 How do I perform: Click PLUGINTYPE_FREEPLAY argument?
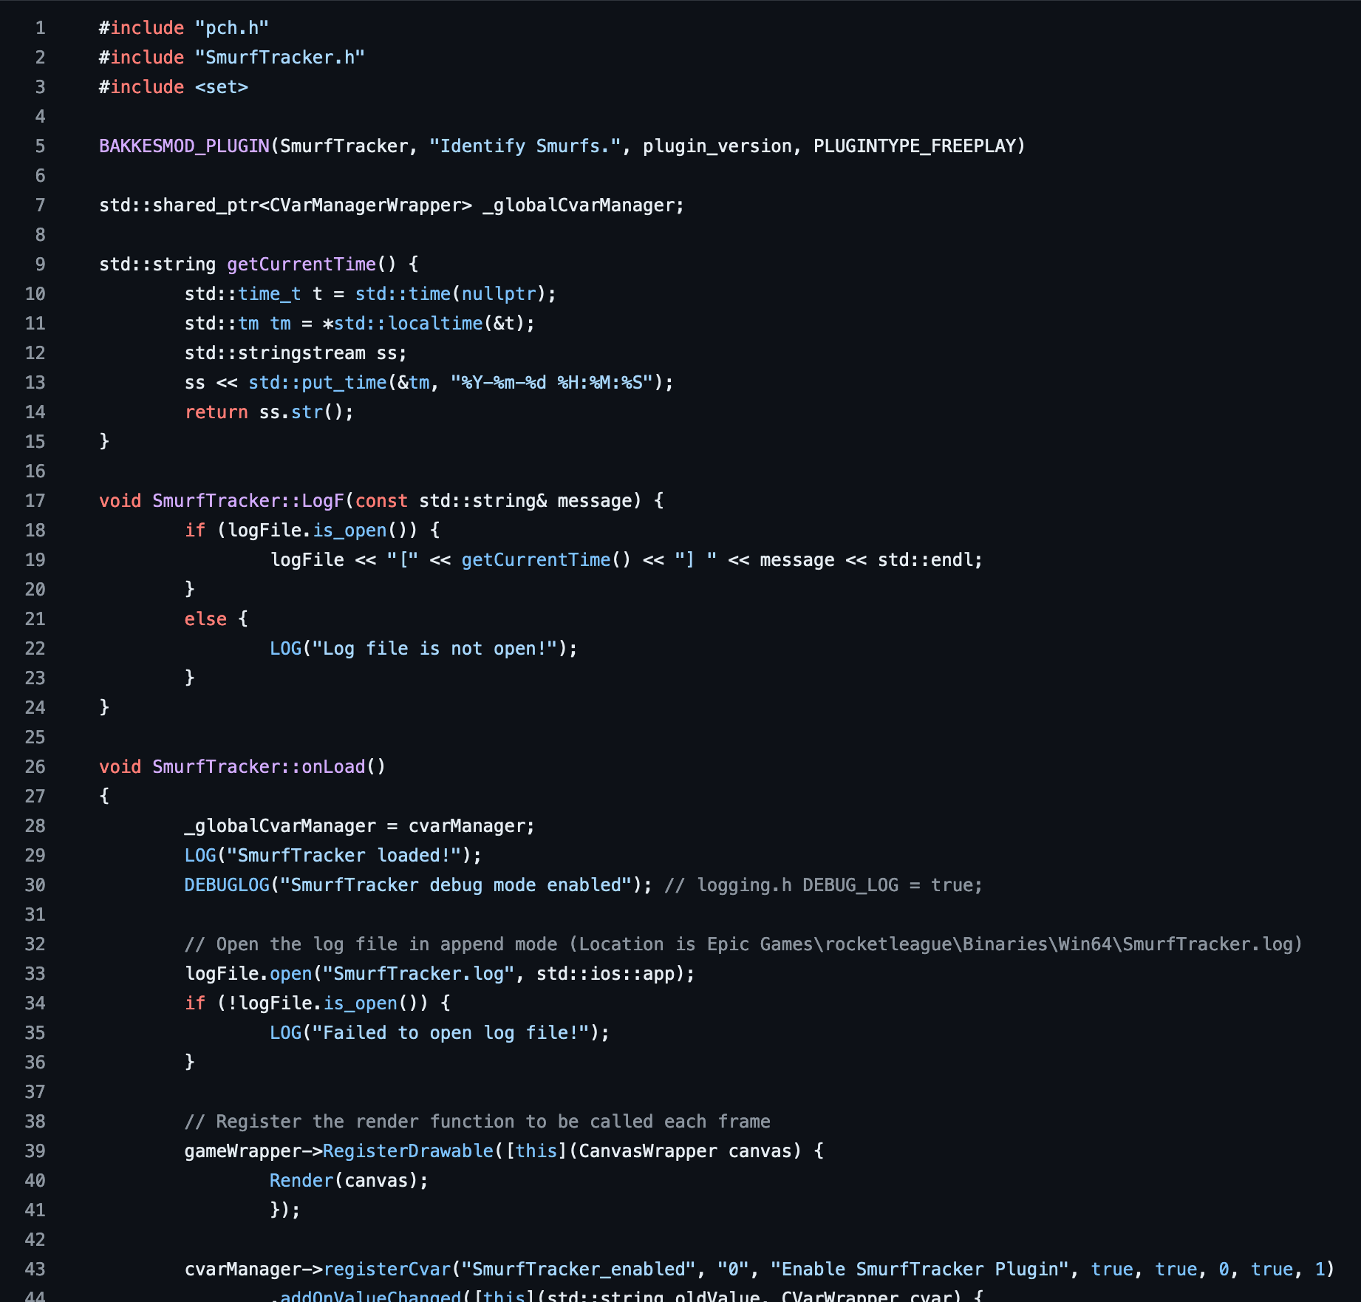coord(915,146)
